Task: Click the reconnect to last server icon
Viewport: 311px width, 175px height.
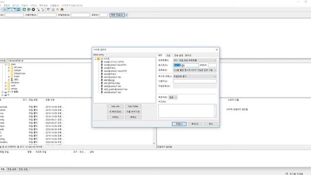Action: (43, 10)
